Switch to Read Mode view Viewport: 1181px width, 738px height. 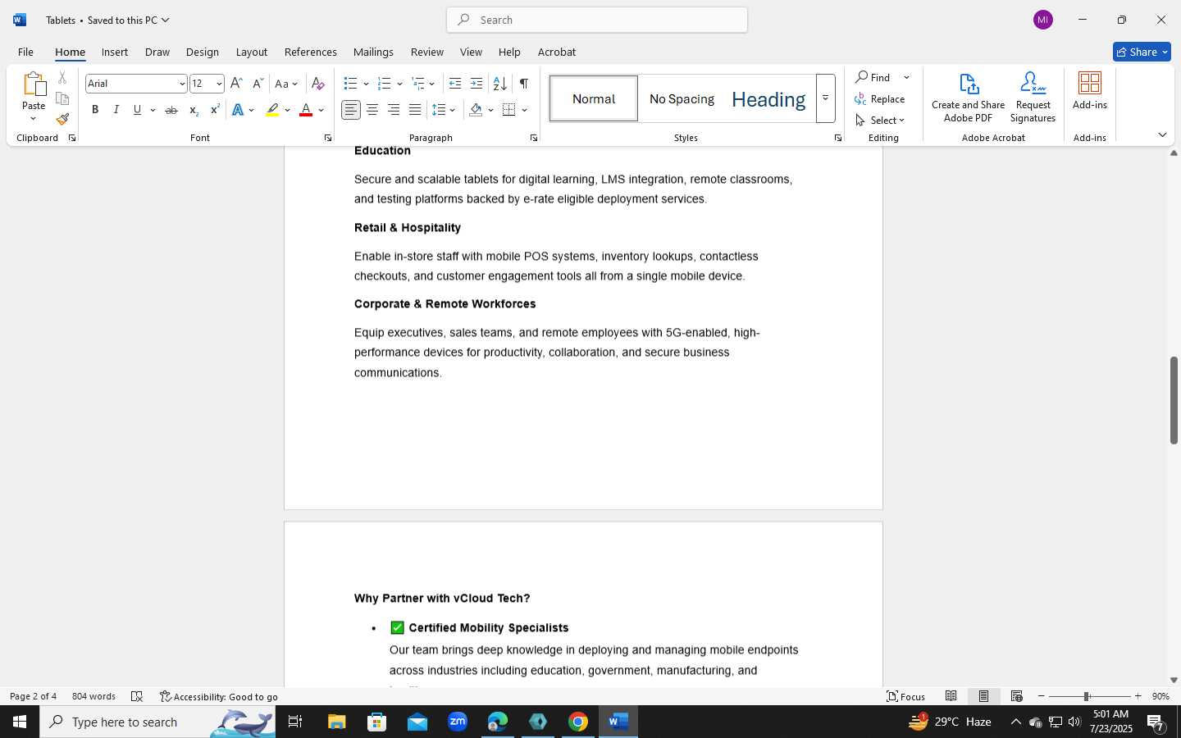[x=951, y=696]
